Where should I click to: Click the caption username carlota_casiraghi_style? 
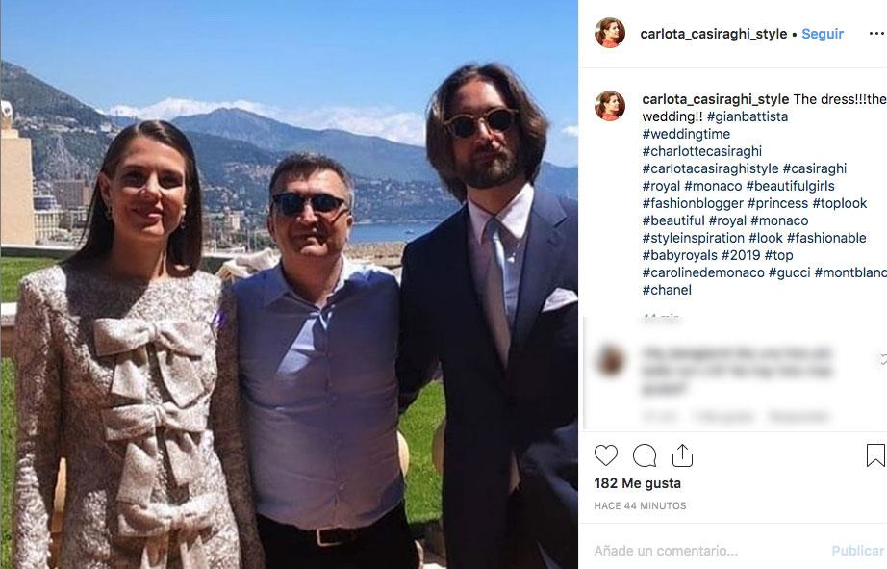pos(715,99)
